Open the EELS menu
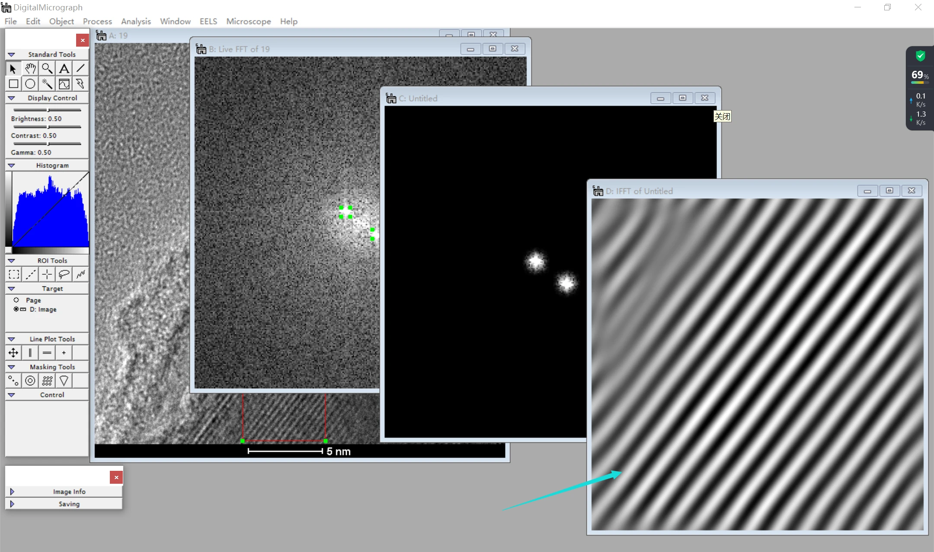The width and height of the screenshot is (934, 552). [208, 21]
